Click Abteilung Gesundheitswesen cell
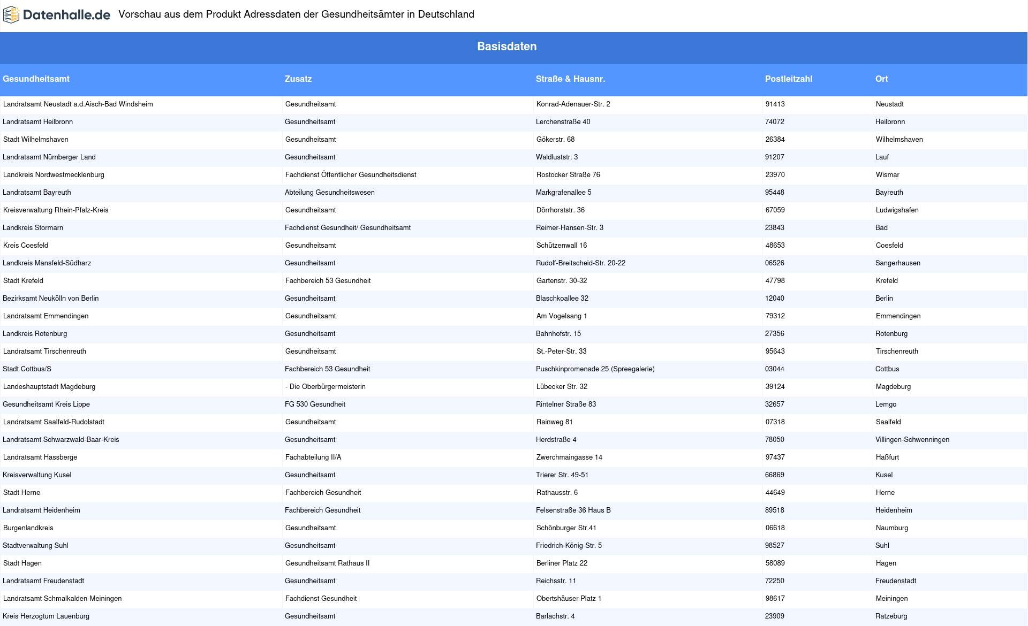 (x=330, y=193)
